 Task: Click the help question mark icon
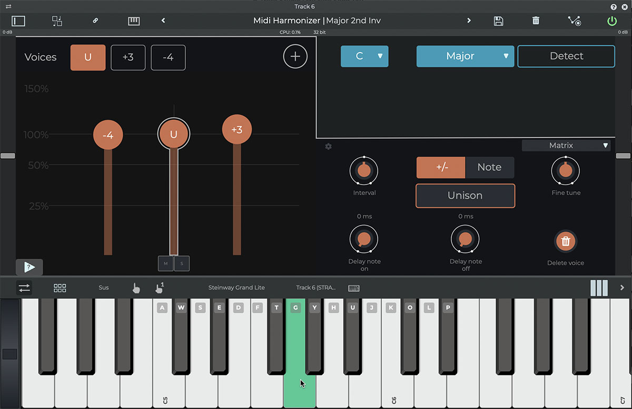pyautogui.click(x=614, y=7)
